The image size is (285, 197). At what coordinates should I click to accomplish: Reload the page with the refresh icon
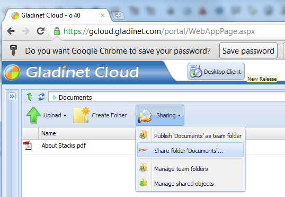click(x=41, y=31)
